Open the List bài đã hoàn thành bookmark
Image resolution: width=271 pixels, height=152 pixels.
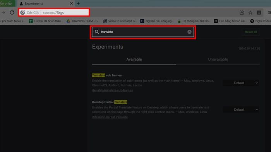(46, 21)
